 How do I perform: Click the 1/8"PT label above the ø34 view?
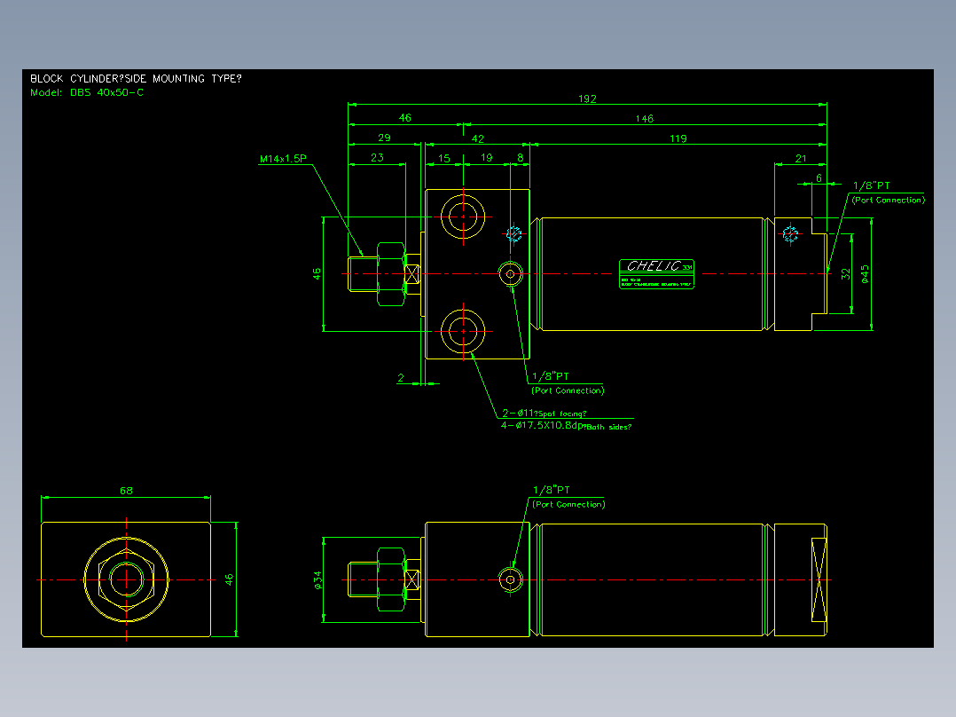[x=552, y=490]
